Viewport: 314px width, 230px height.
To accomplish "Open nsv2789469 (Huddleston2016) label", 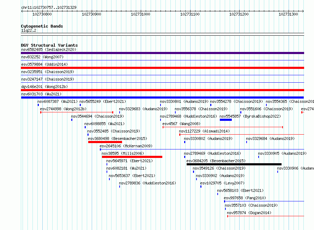I will pos(212,153).
